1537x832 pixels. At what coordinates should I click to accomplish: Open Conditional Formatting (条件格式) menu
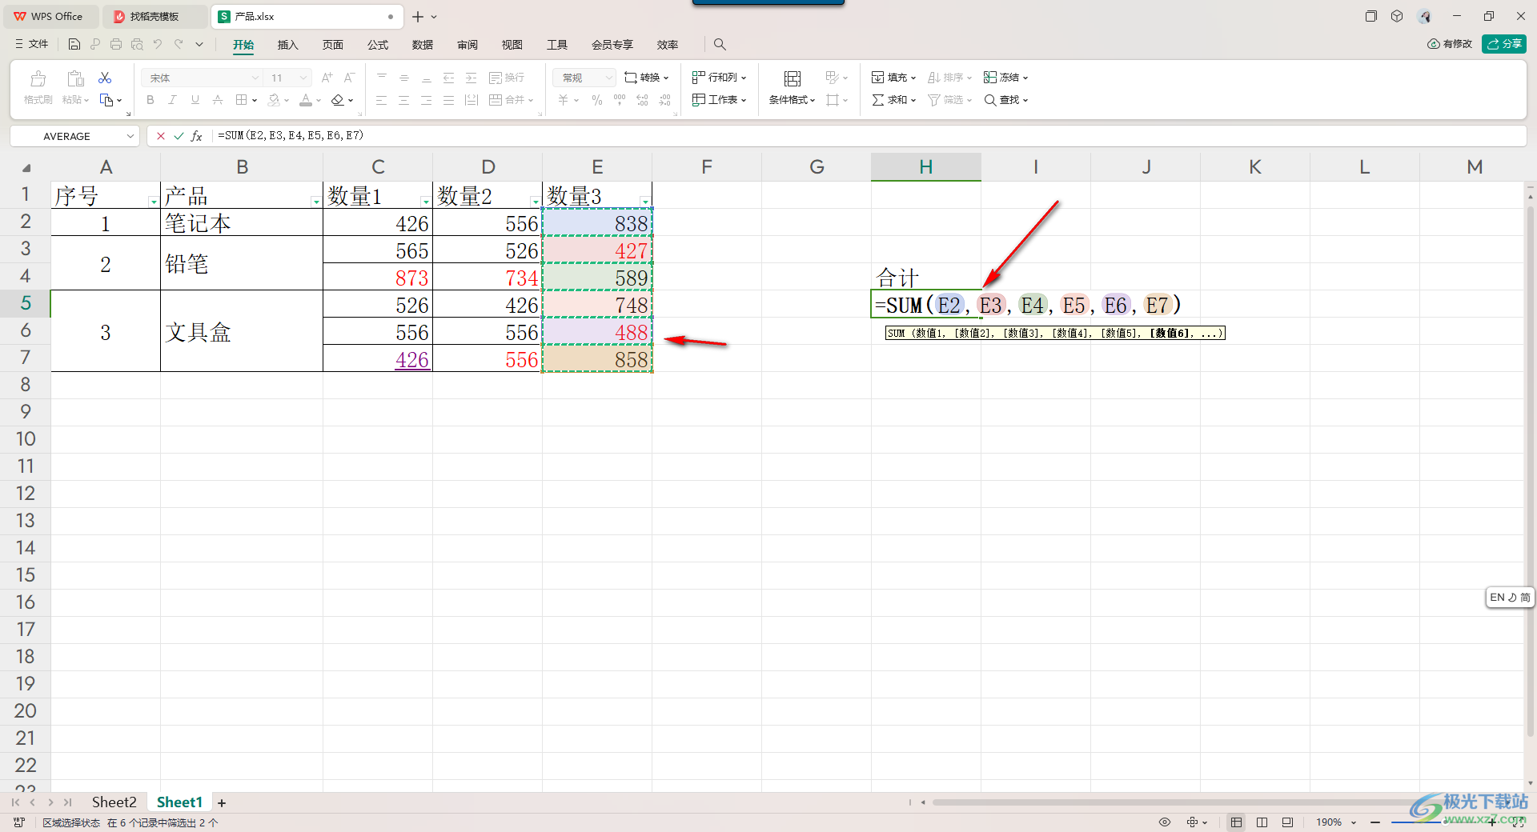(792, 89)
